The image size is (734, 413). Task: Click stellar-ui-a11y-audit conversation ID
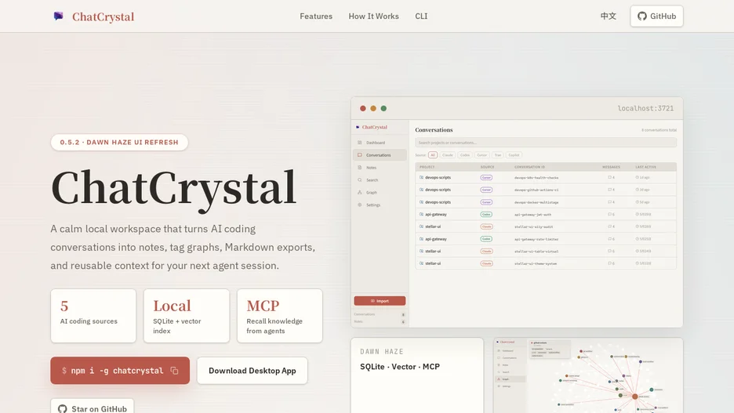coord(534,226)
